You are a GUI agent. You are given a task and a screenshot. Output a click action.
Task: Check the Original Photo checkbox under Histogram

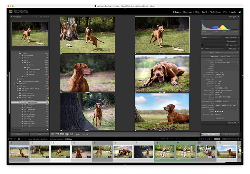pos(202,34)
